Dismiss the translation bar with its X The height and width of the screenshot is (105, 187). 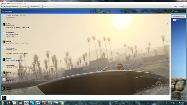pyautogui.click(x=186, y=7)
